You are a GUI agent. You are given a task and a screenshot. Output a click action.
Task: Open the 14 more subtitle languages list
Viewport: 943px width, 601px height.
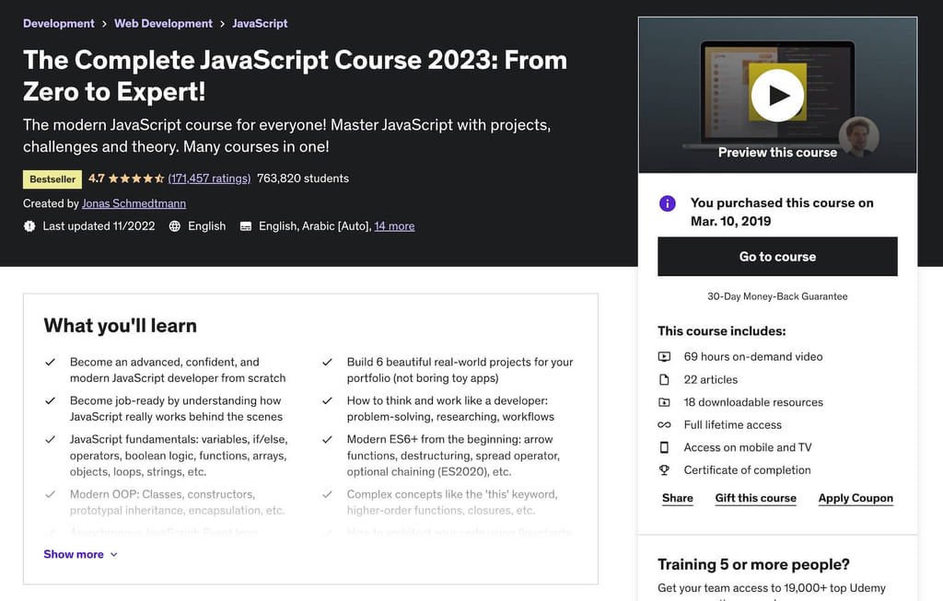[394, 225]
